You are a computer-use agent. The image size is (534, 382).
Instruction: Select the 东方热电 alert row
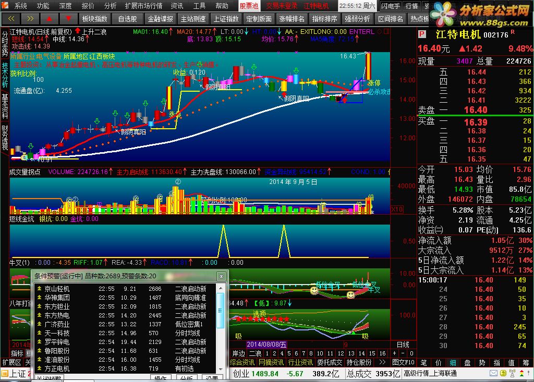[125, 315]
